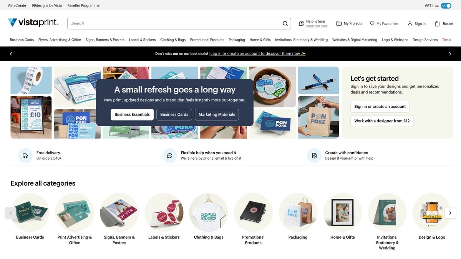Open the Basket shopping bag icon

[x=437, y=23]
